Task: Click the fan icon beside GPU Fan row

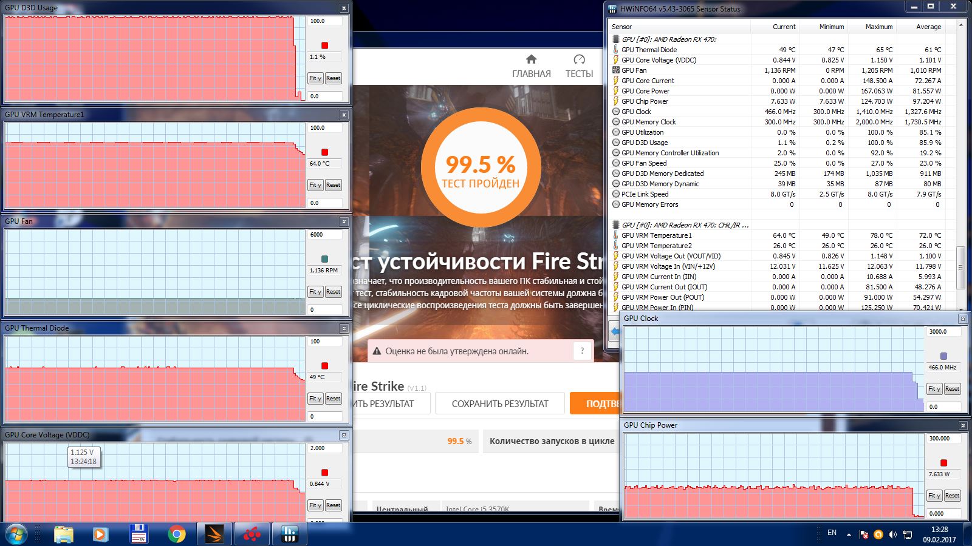Action: [615, 70]
